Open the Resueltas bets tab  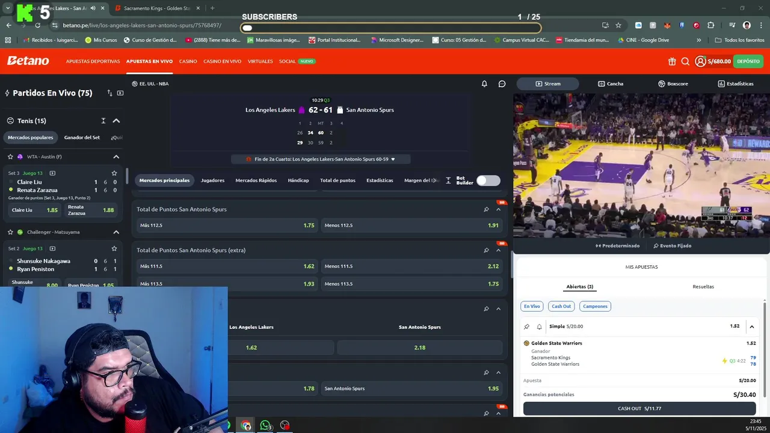click(703, 287)
